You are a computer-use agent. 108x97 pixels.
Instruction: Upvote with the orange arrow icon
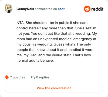coord(7,77)
